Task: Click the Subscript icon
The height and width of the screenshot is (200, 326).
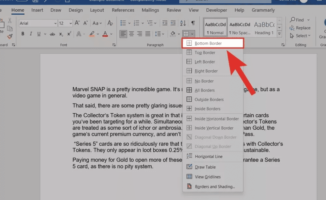Action: 61,34
